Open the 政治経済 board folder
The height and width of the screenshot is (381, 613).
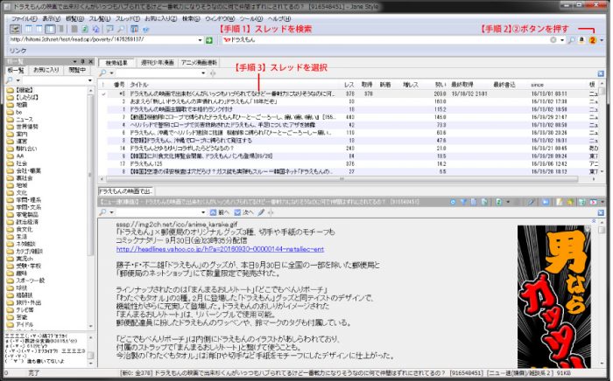(x=23, y=222)
